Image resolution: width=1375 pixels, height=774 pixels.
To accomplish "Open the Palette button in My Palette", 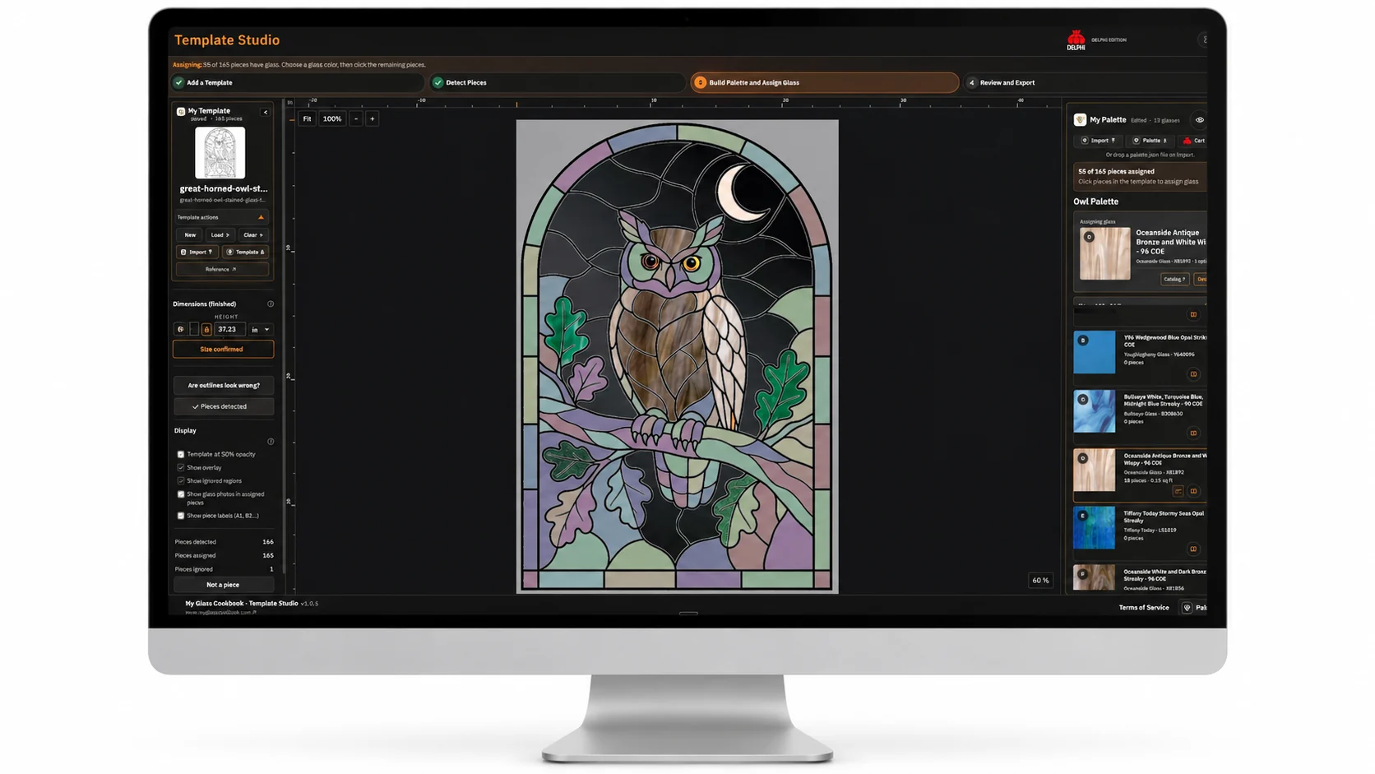I will [1150, 141].
